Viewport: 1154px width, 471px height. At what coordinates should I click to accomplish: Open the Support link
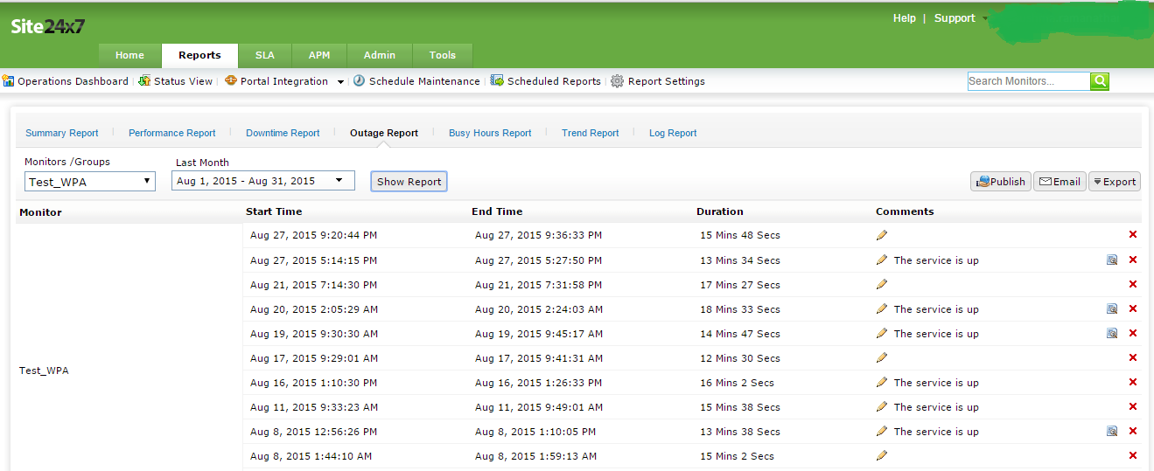coord(955,18)
